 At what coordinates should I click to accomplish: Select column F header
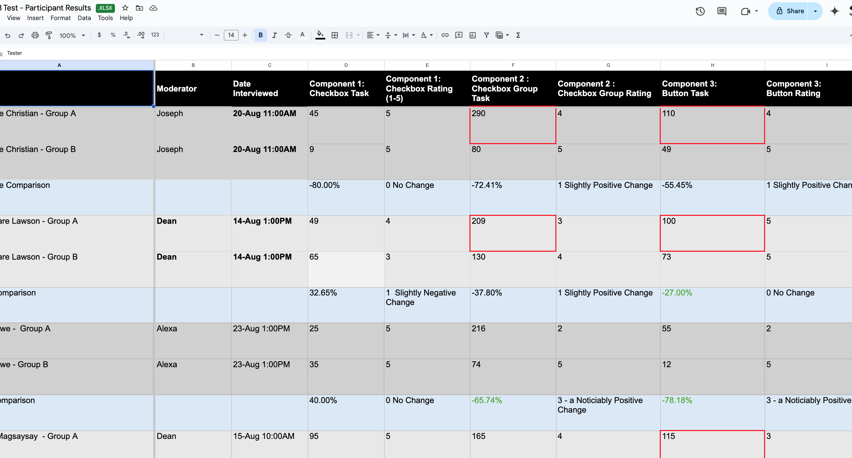513,65
